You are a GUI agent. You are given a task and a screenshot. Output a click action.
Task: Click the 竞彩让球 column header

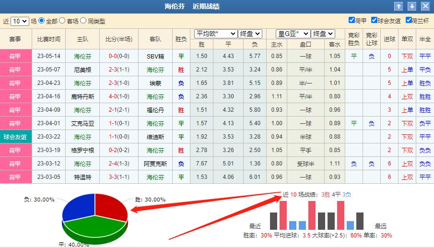[372, 39]
